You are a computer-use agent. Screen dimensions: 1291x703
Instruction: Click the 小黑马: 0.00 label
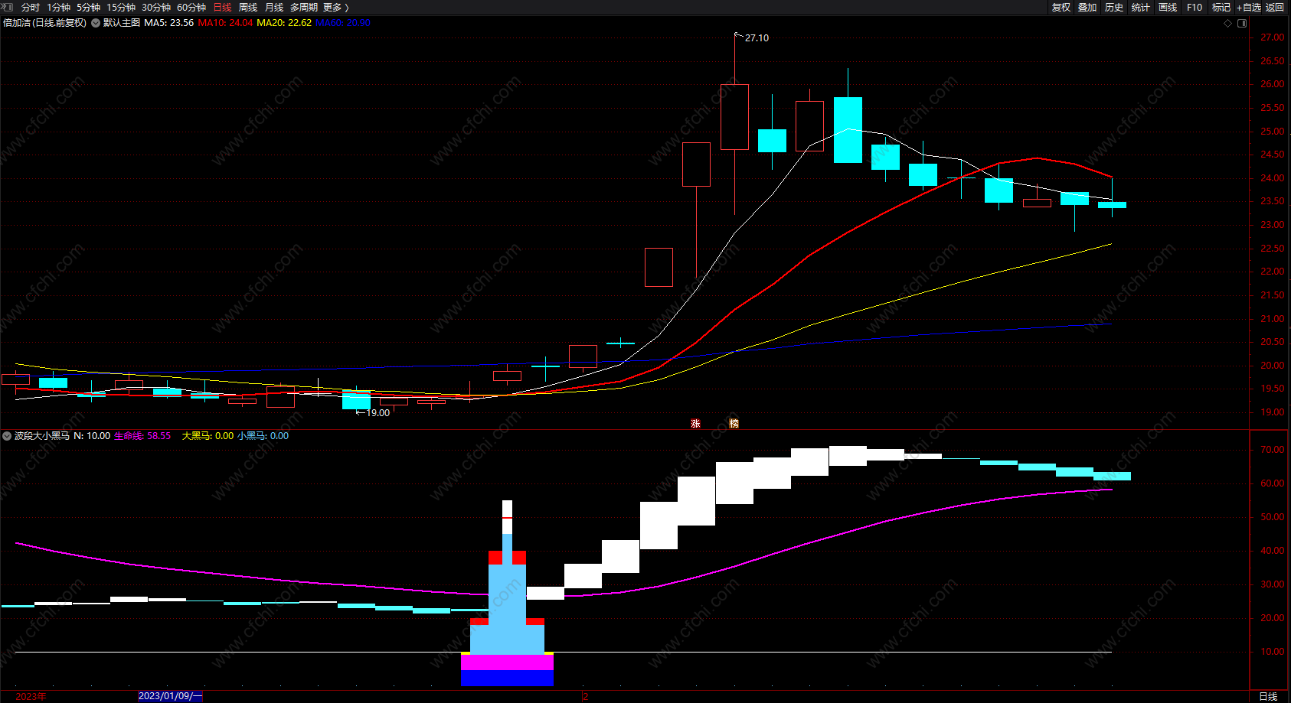point(263,436)
